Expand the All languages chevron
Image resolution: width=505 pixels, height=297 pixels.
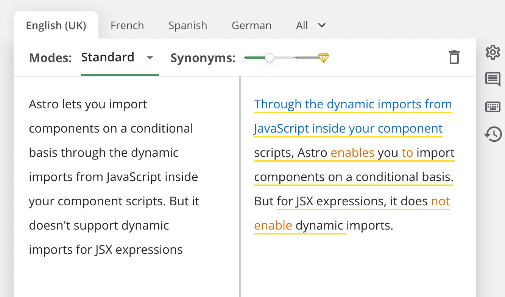point(322,25)
